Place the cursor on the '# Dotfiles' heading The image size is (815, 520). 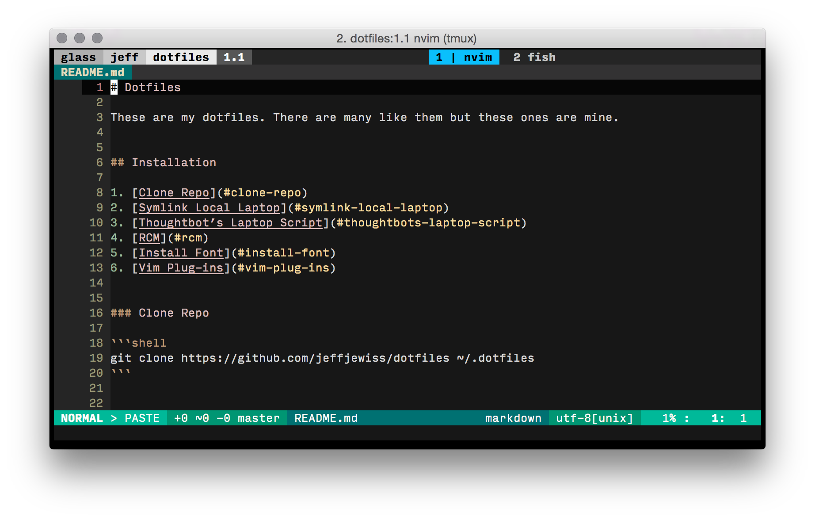(145, 87)
